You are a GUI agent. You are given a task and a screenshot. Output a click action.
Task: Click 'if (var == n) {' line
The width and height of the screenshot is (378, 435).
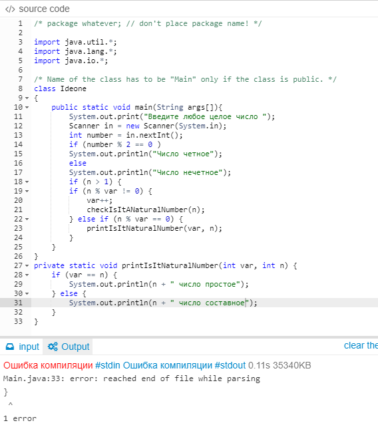85,275
